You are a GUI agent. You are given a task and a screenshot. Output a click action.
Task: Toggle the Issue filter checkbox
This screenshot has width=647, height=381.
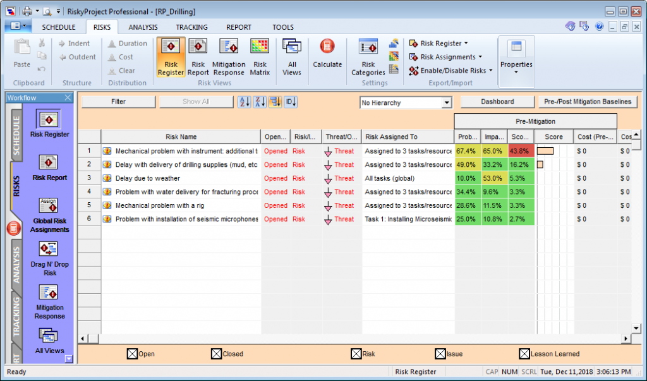[x=440, y=354]
